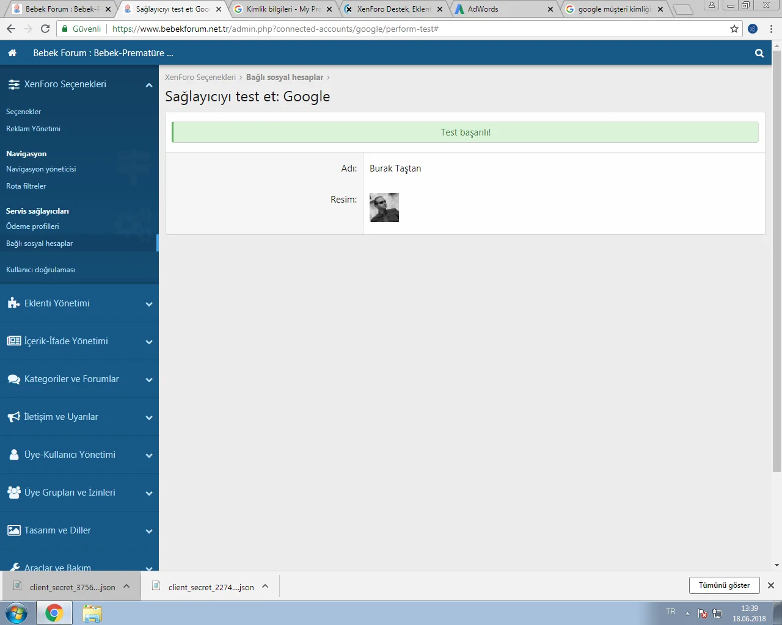This screenshot has width=782, height=625.
Task: Click the Bağlı sosyal hesaplar breadcrumb
Action: [x=284, y=78]
